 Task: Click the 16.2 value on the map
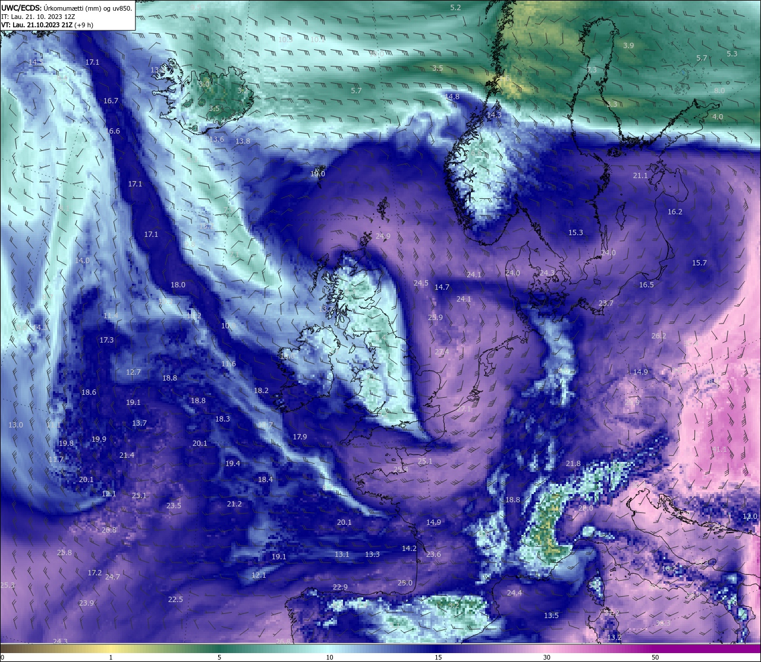[675, 212]
